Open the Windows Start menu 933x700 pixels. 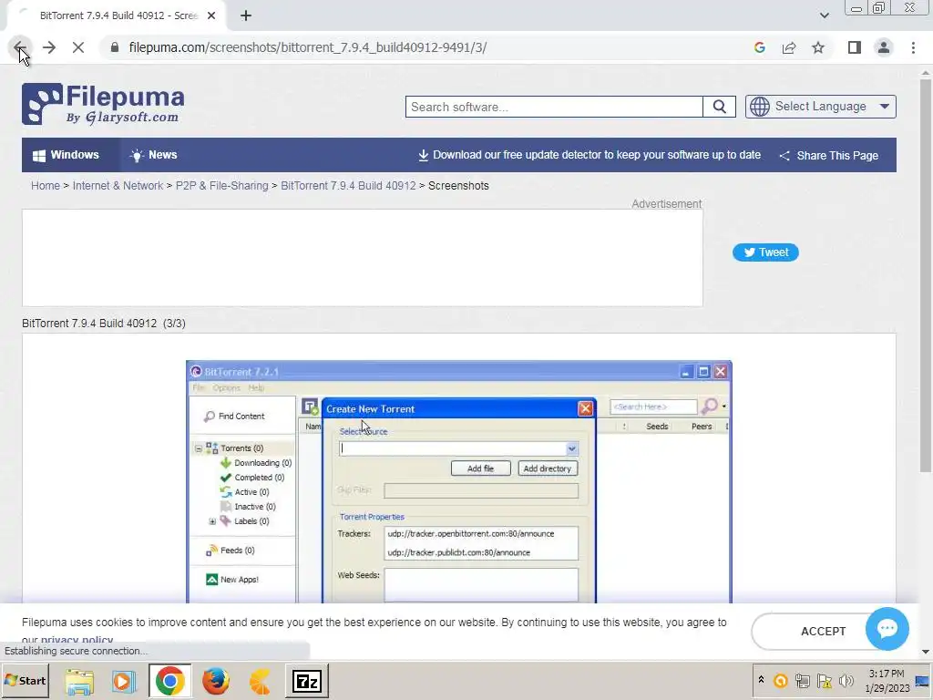(x=25, y=680)
